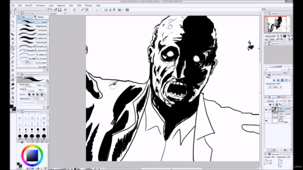The image size is (303, 170).
Task: Toggle visibility box of Layer 1
Action: click(x=267, y=115)
